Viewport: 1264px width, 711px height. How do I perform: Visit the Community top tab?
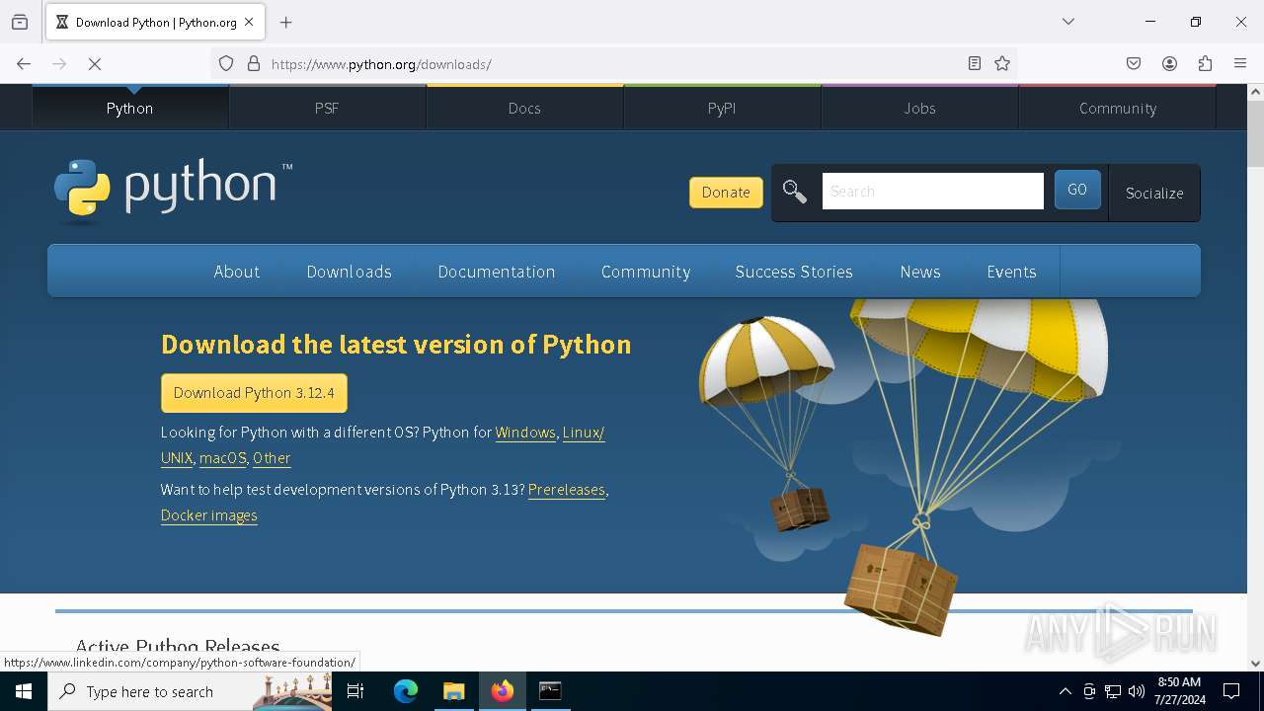[1118, 108]
